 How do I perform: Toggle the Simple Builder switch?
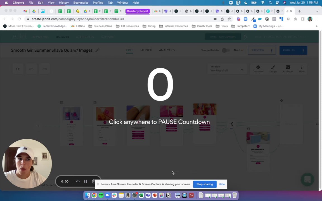pos(226,50)
